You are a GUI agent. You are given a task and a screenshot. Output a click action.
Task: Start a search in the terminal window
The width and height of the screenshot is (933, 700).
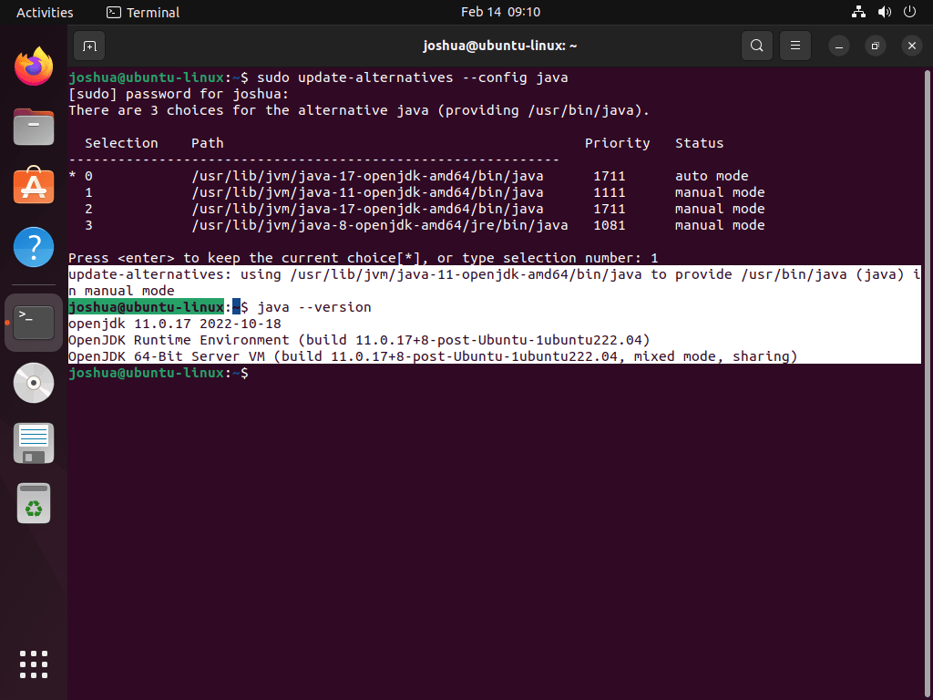coord(756,46)
